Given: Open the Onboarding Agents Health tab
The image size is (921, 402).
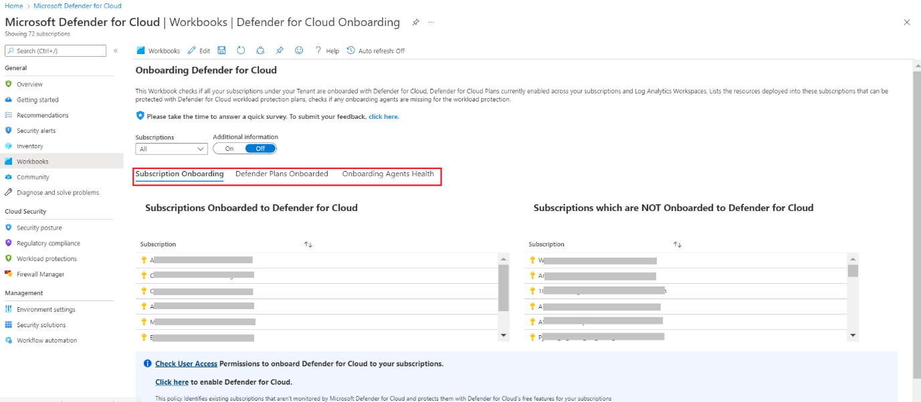Looking at the screenshot, I should [388, 174].
